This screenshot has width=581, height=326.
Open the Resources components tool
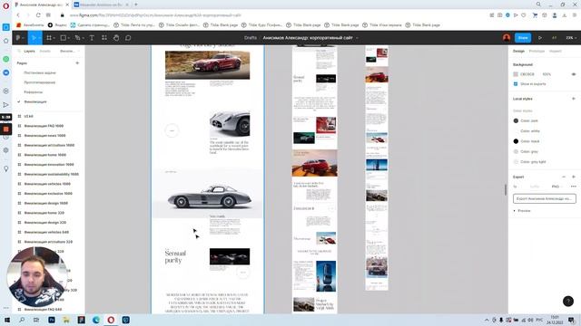pyautogui.click(x=104, y=38)
